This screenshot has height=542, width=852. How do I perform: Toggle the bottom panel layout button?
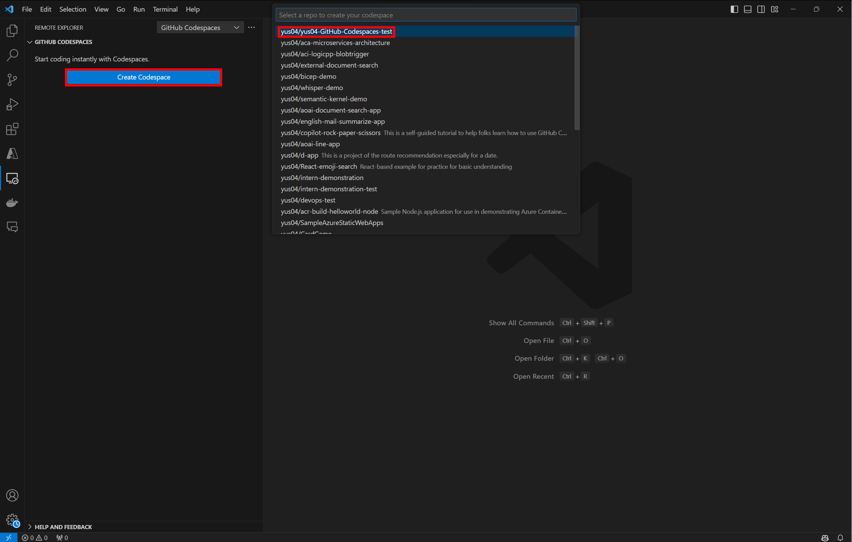(x=748, y=9)
